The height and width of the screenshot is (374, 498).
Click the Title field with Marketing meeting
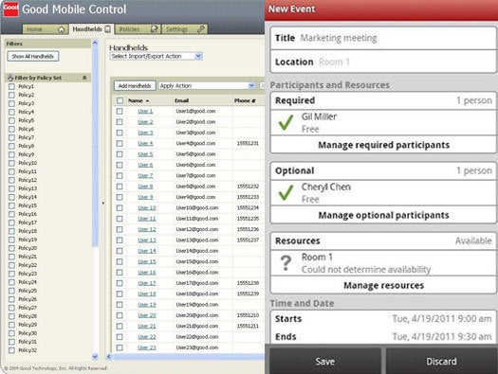pyautogui.click(x=383, y=38)
